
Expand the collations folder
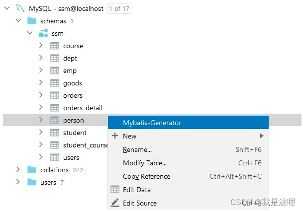18,169
